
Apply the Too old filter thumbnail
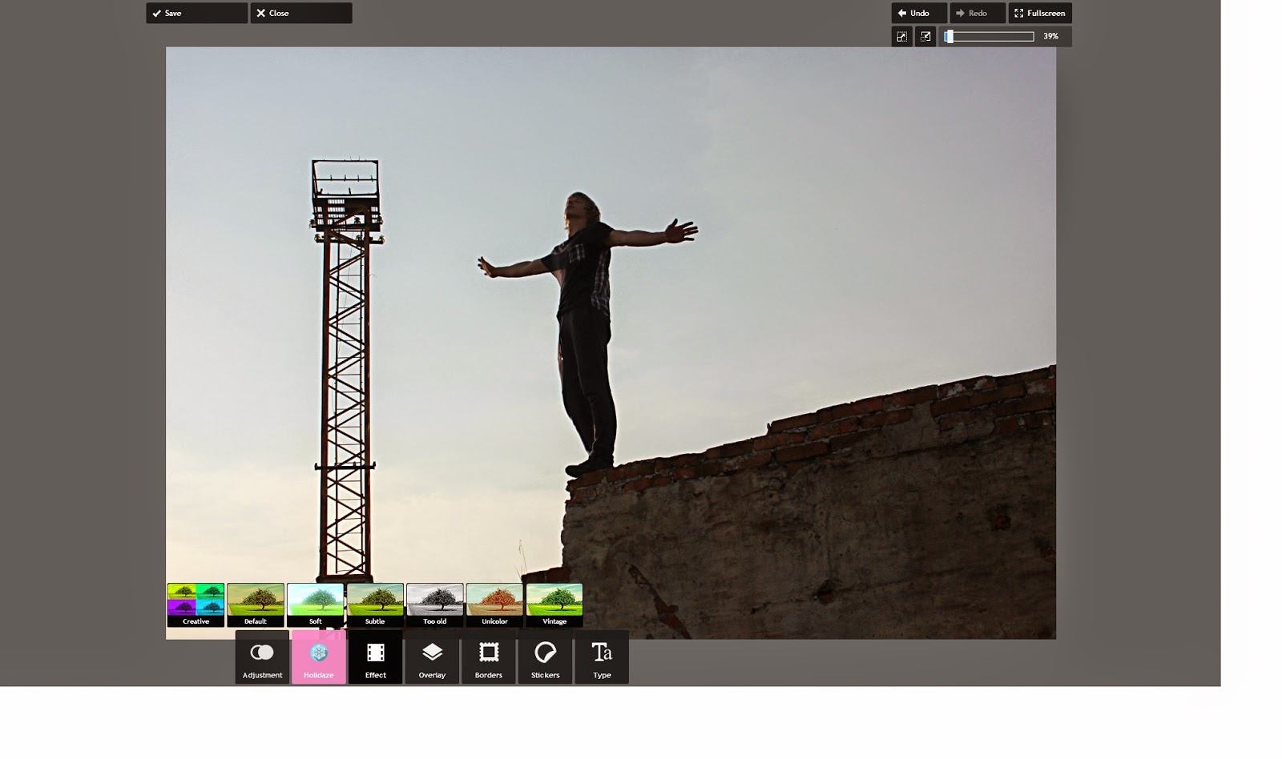tap(435, 605)
